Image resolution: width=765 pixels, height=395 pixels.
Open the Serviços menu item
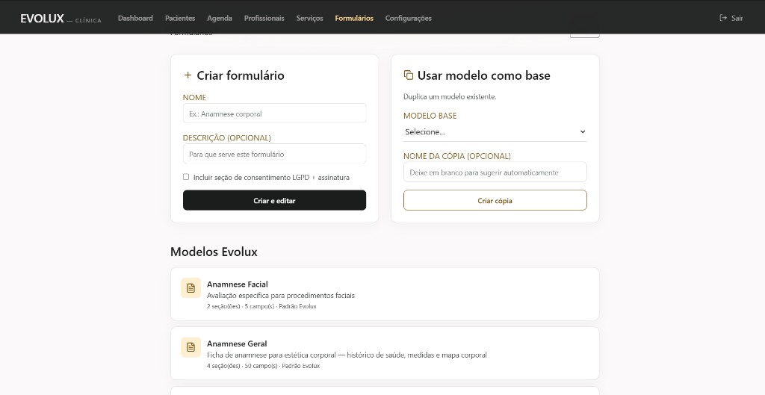tap(309, 18)
